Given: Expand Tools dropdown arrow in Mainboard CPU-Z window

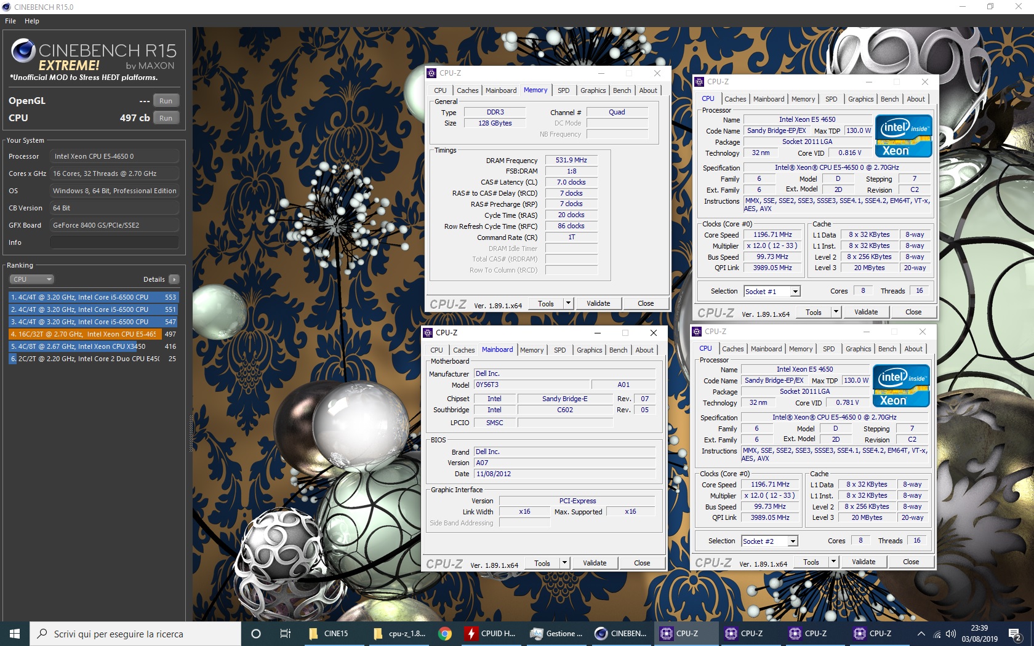Looking at the screenshot, I should tap(564, 563).
